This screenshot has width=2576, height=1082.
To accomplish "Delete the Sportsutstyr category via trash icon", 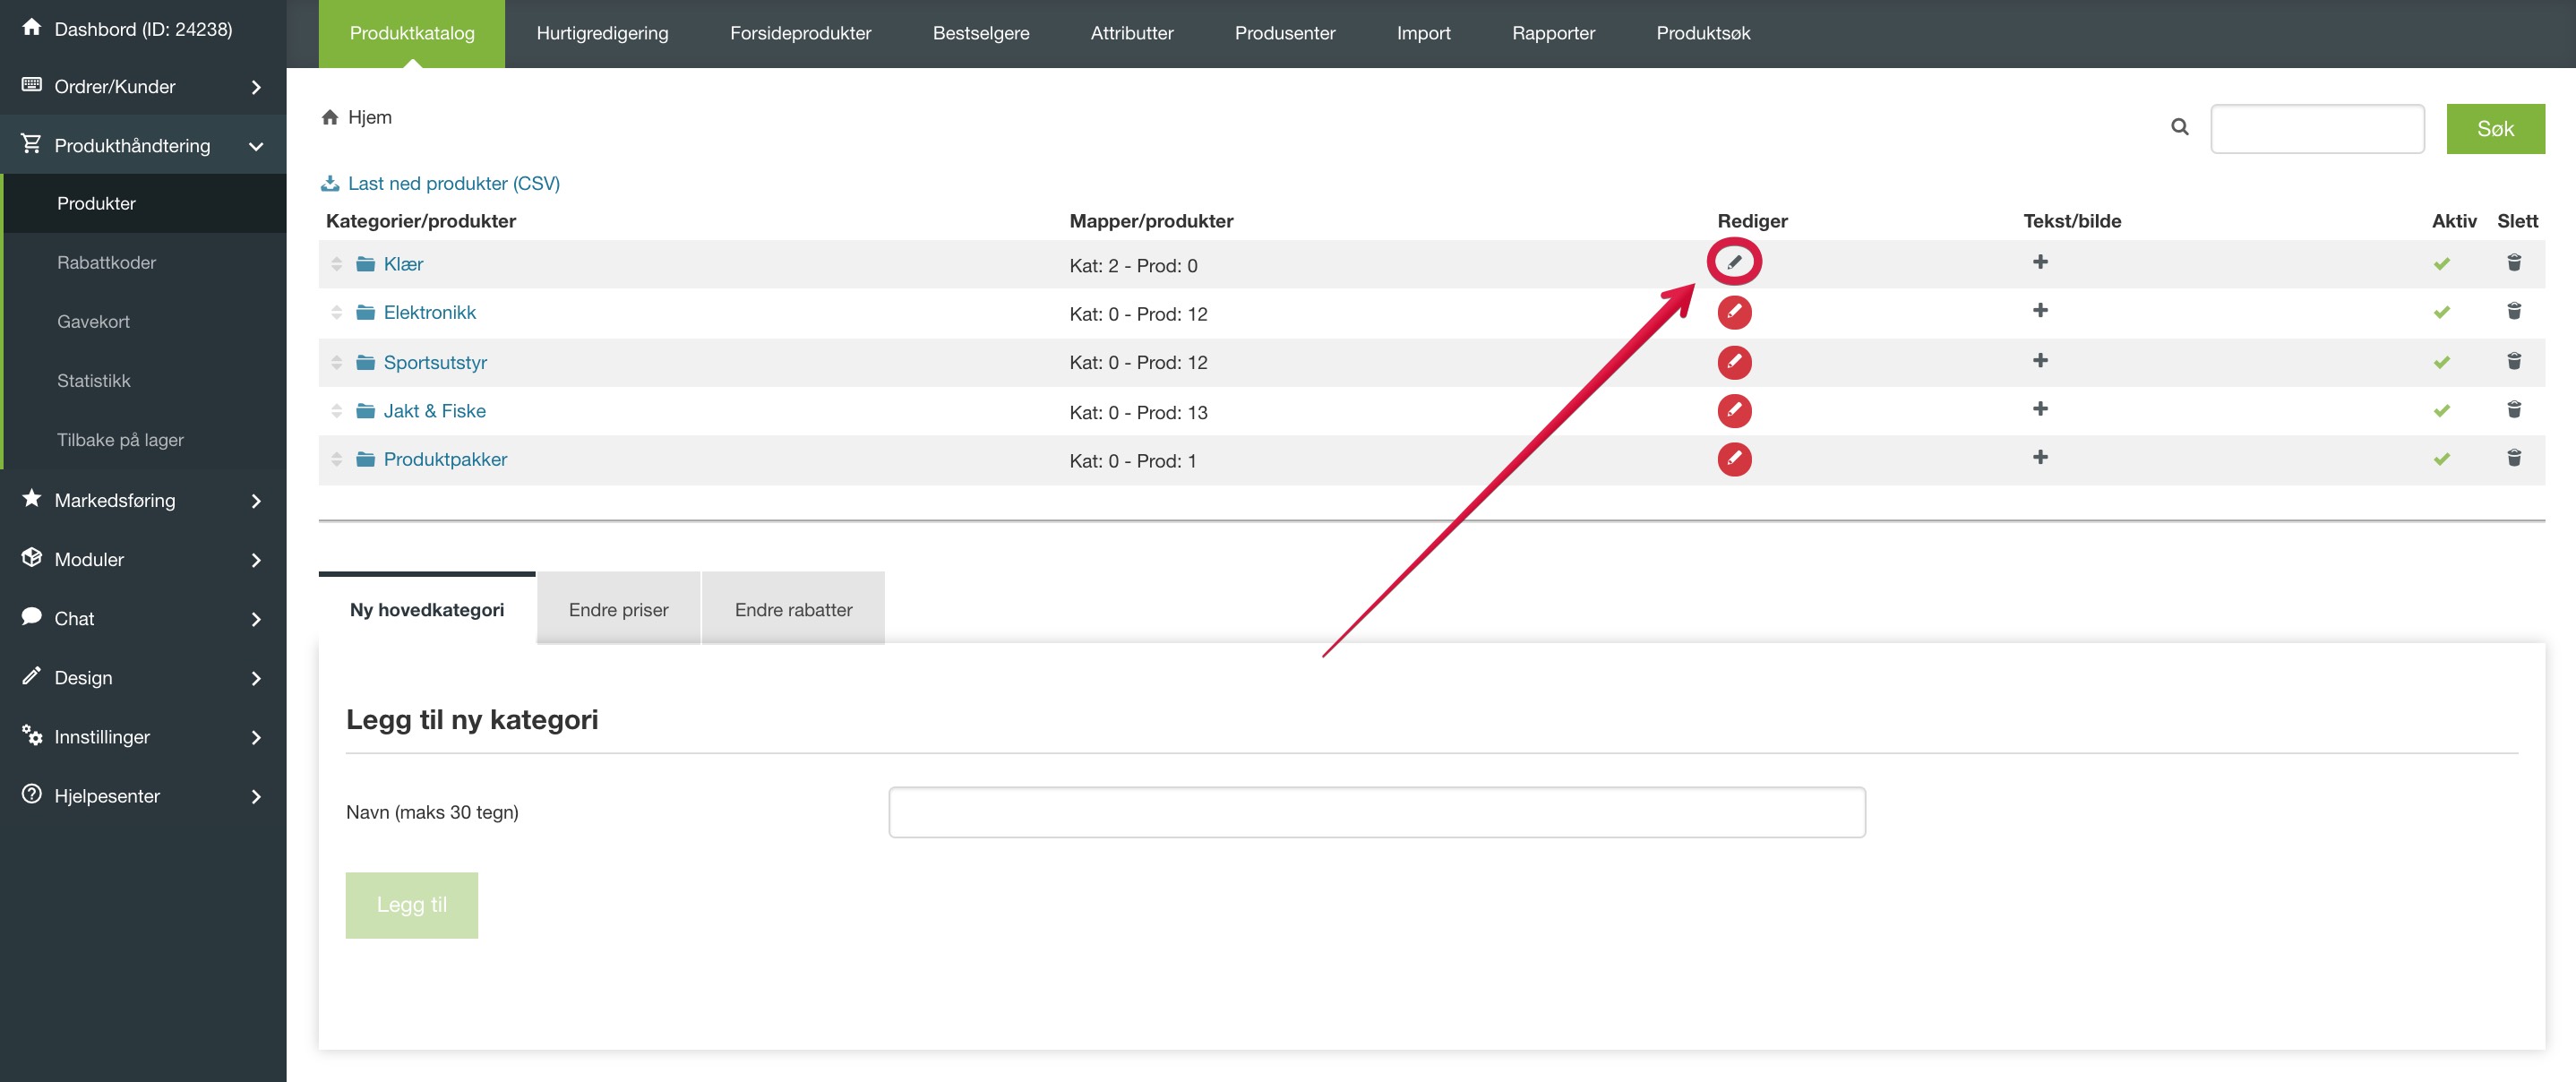I will 2513,361.
